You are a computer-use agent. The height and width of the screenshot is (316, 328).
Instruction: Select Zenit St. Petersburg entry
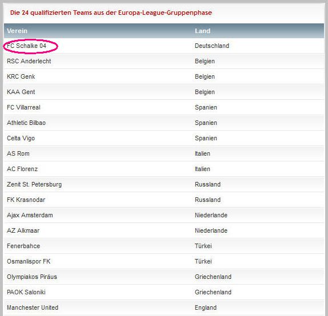tap(34, 184)
